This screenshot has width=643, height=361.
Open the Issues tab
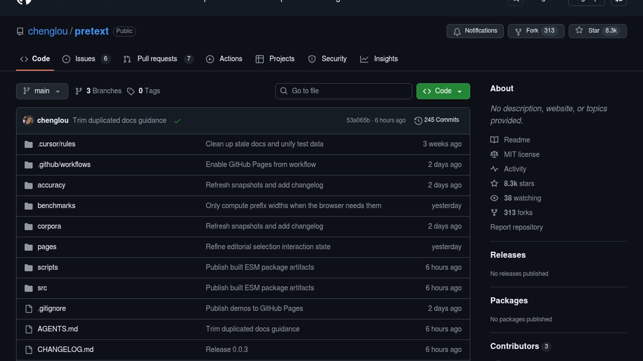tap(85, 59)
